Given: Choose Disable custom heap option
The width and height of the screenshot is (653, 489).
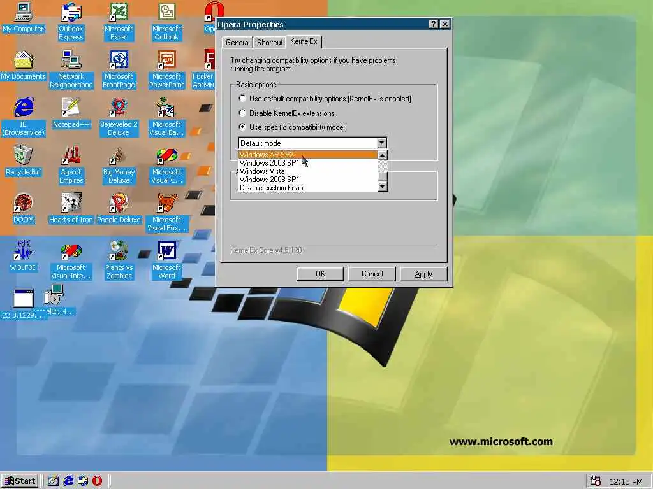Looking at the screenshot, I should pos(308,188).
